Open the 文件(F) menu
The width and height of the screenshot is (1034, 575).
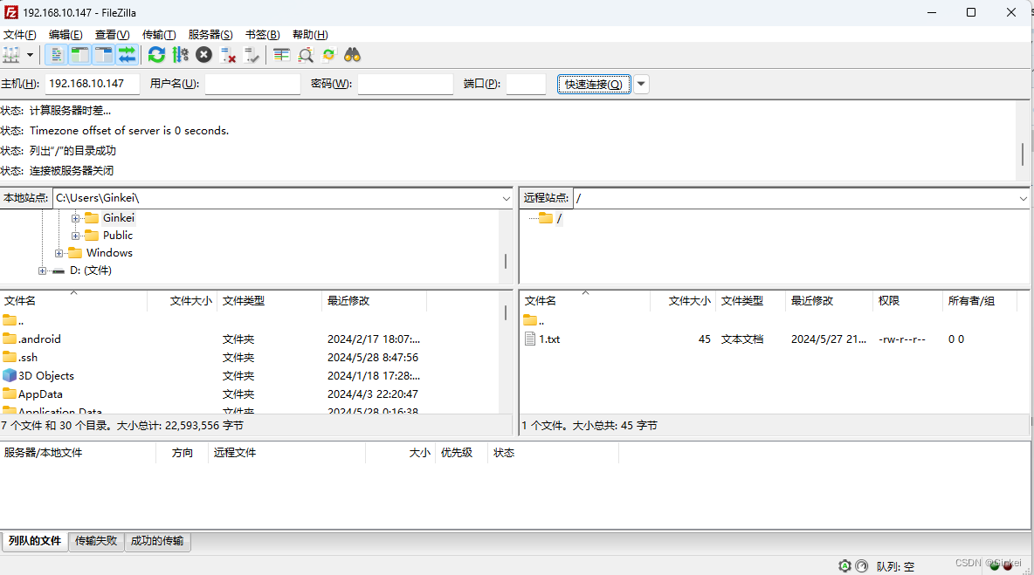tap(20, 35)
